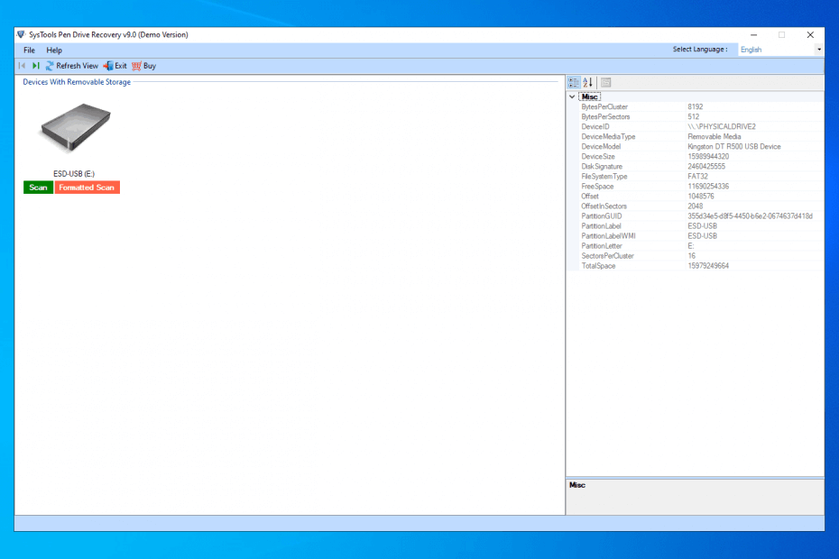Screen dimensions: 839x559
Task: Select the ESD-USB (E:) drive thumbnail
Action: [76, 128]
